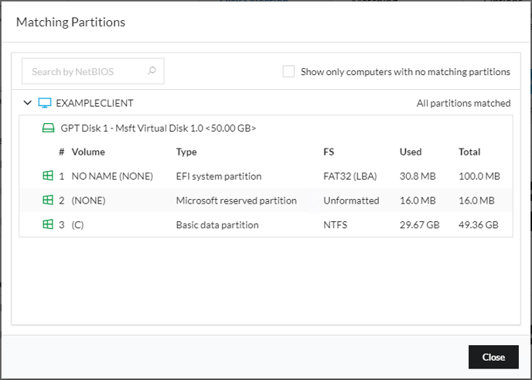Select the Basic data partition row
Screen dimensions: 532x380
[266, 224]
